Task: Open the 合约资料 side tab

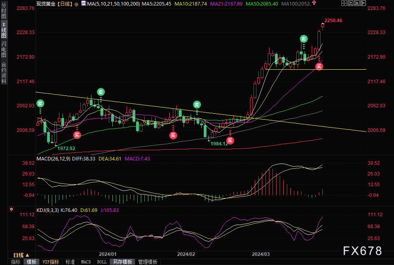Action: tap(4, 72)
